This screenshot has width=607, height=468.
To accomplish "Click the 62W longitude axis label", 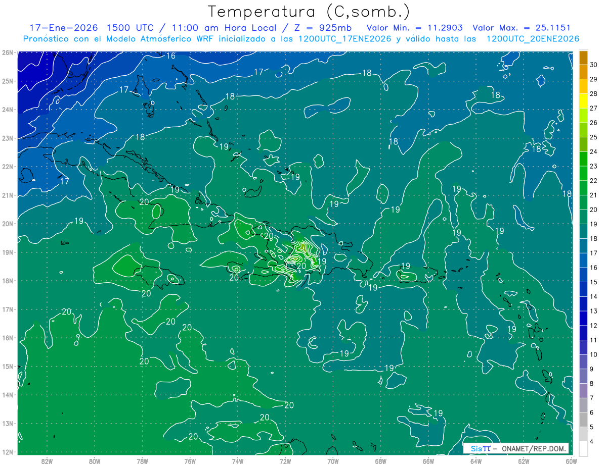I will coord(524,460).
